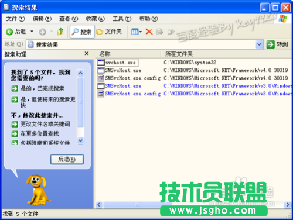The width and height of the screenshot is (293, 220).
Task: Click the 后退(B) button in search panel
Action: point(67,159)
